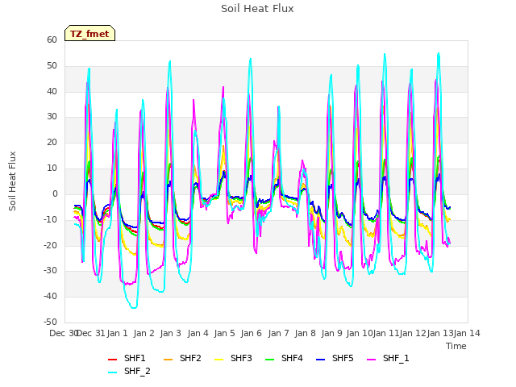This screenshot has width=516, height=387.
Task: Click the Jan 7 x-axis tick label
Action: (x=278, y=333)
